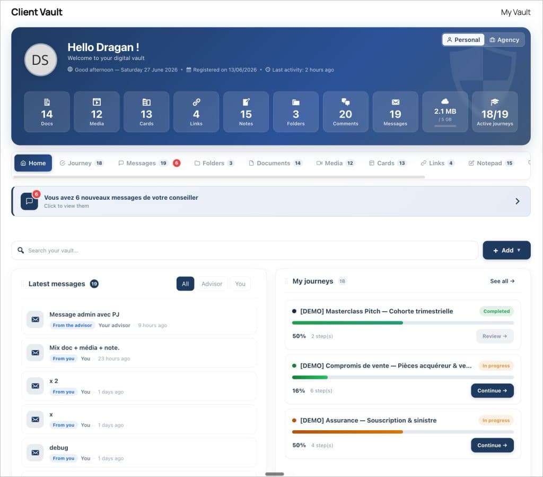Filter latest messages by All
Screen dimensions: 543x477
185,284
